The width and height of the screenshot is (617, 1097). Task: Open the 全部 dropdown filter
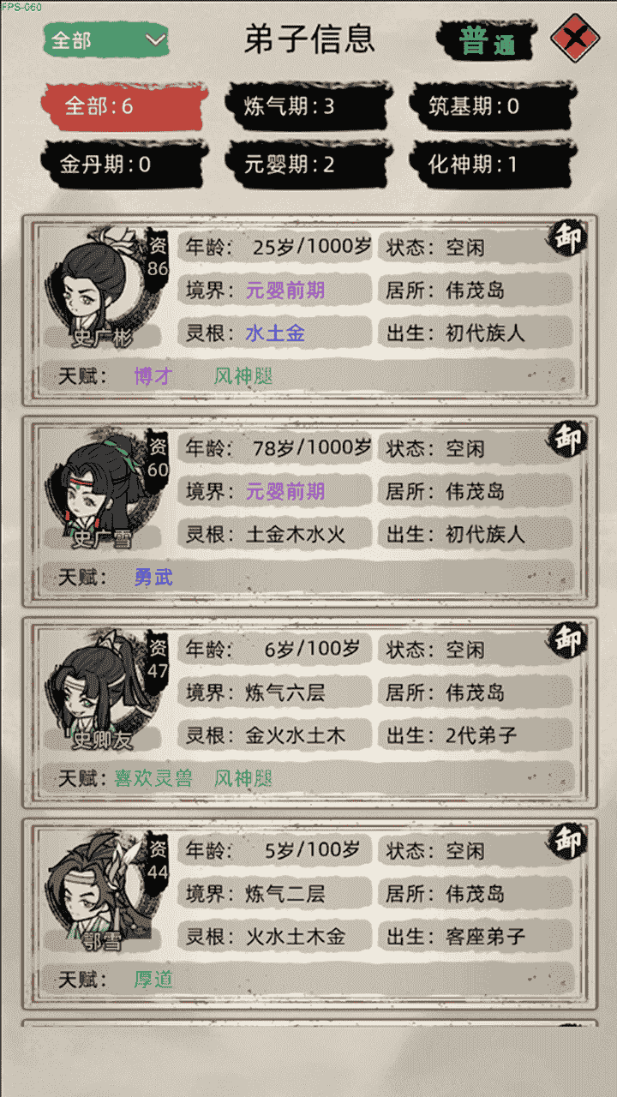pos(105,39)
